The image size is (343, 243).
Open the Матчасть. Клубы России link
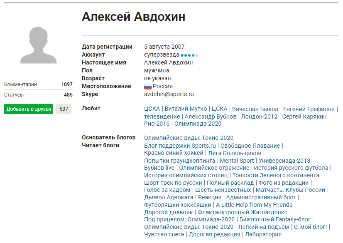291,190
